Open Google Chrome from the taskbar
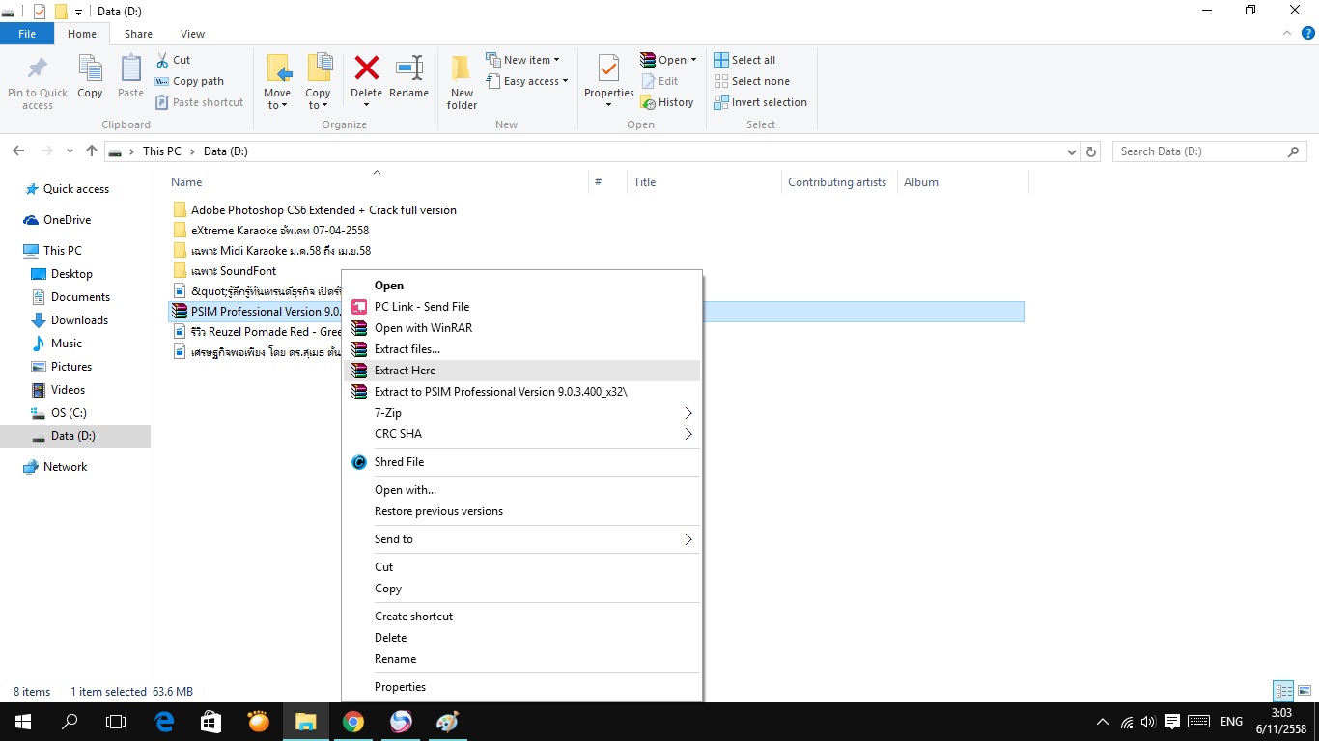Viewport: 1319px width, 741px height. 353,722
